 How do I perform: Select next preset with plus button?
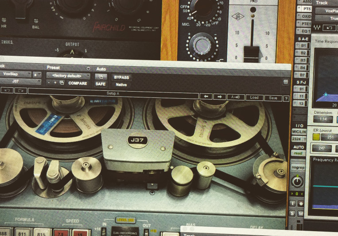55,82
